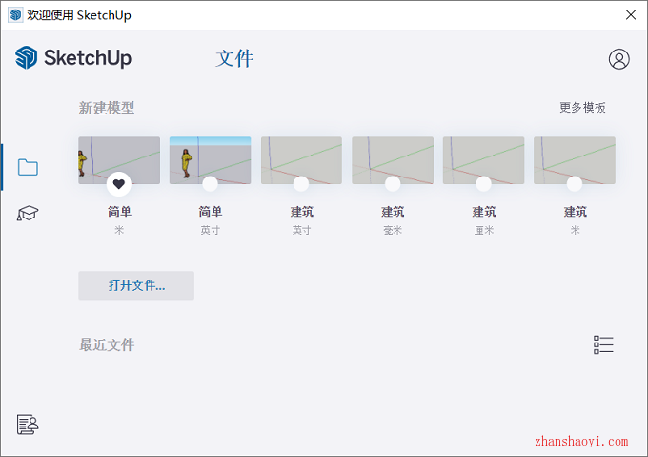Viewport: 648px width, 457px height.
Task: Click the SketchUp logo
Action: [73, 57]
